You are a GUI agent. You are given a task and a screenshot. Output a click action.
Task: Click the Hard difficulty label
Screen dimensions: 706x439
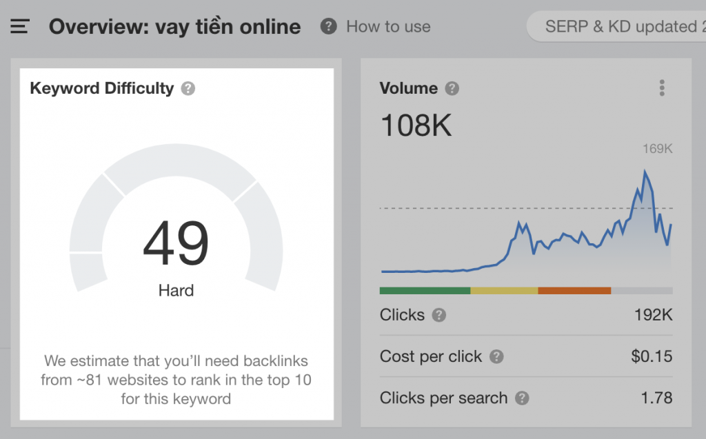pos(176,290)
